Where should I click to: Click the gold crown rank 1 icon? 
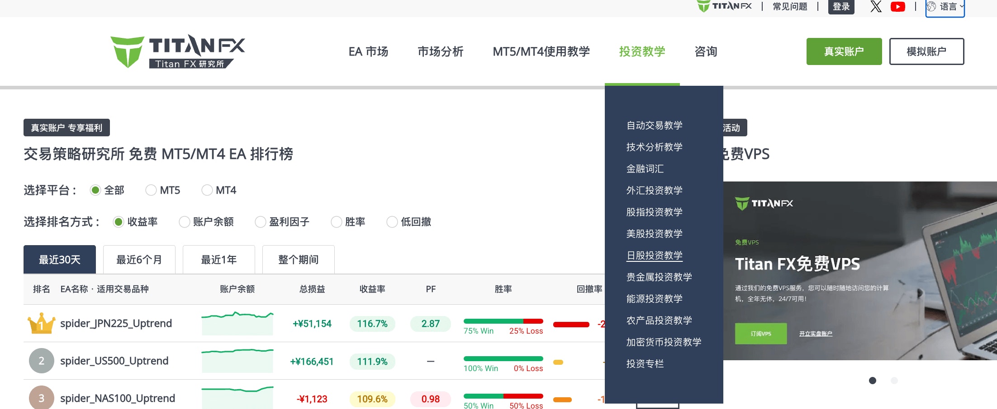coord(41,323)
